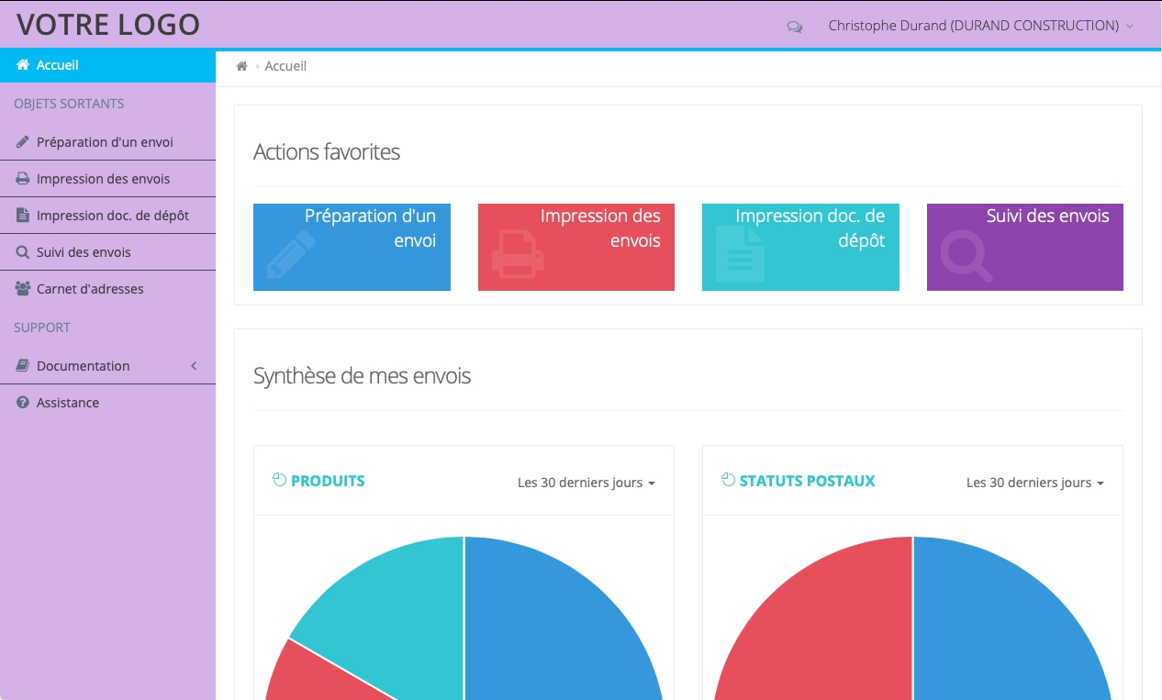Click the pie chart icon next to STATUTS POSTAUX
Viewport: 1162px width, 700px height.
pyautogui.click(x=729, y=480)
